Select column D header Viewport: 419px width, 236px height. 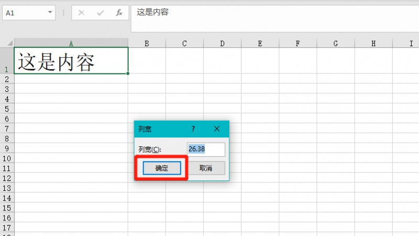[x=222, y=43]
